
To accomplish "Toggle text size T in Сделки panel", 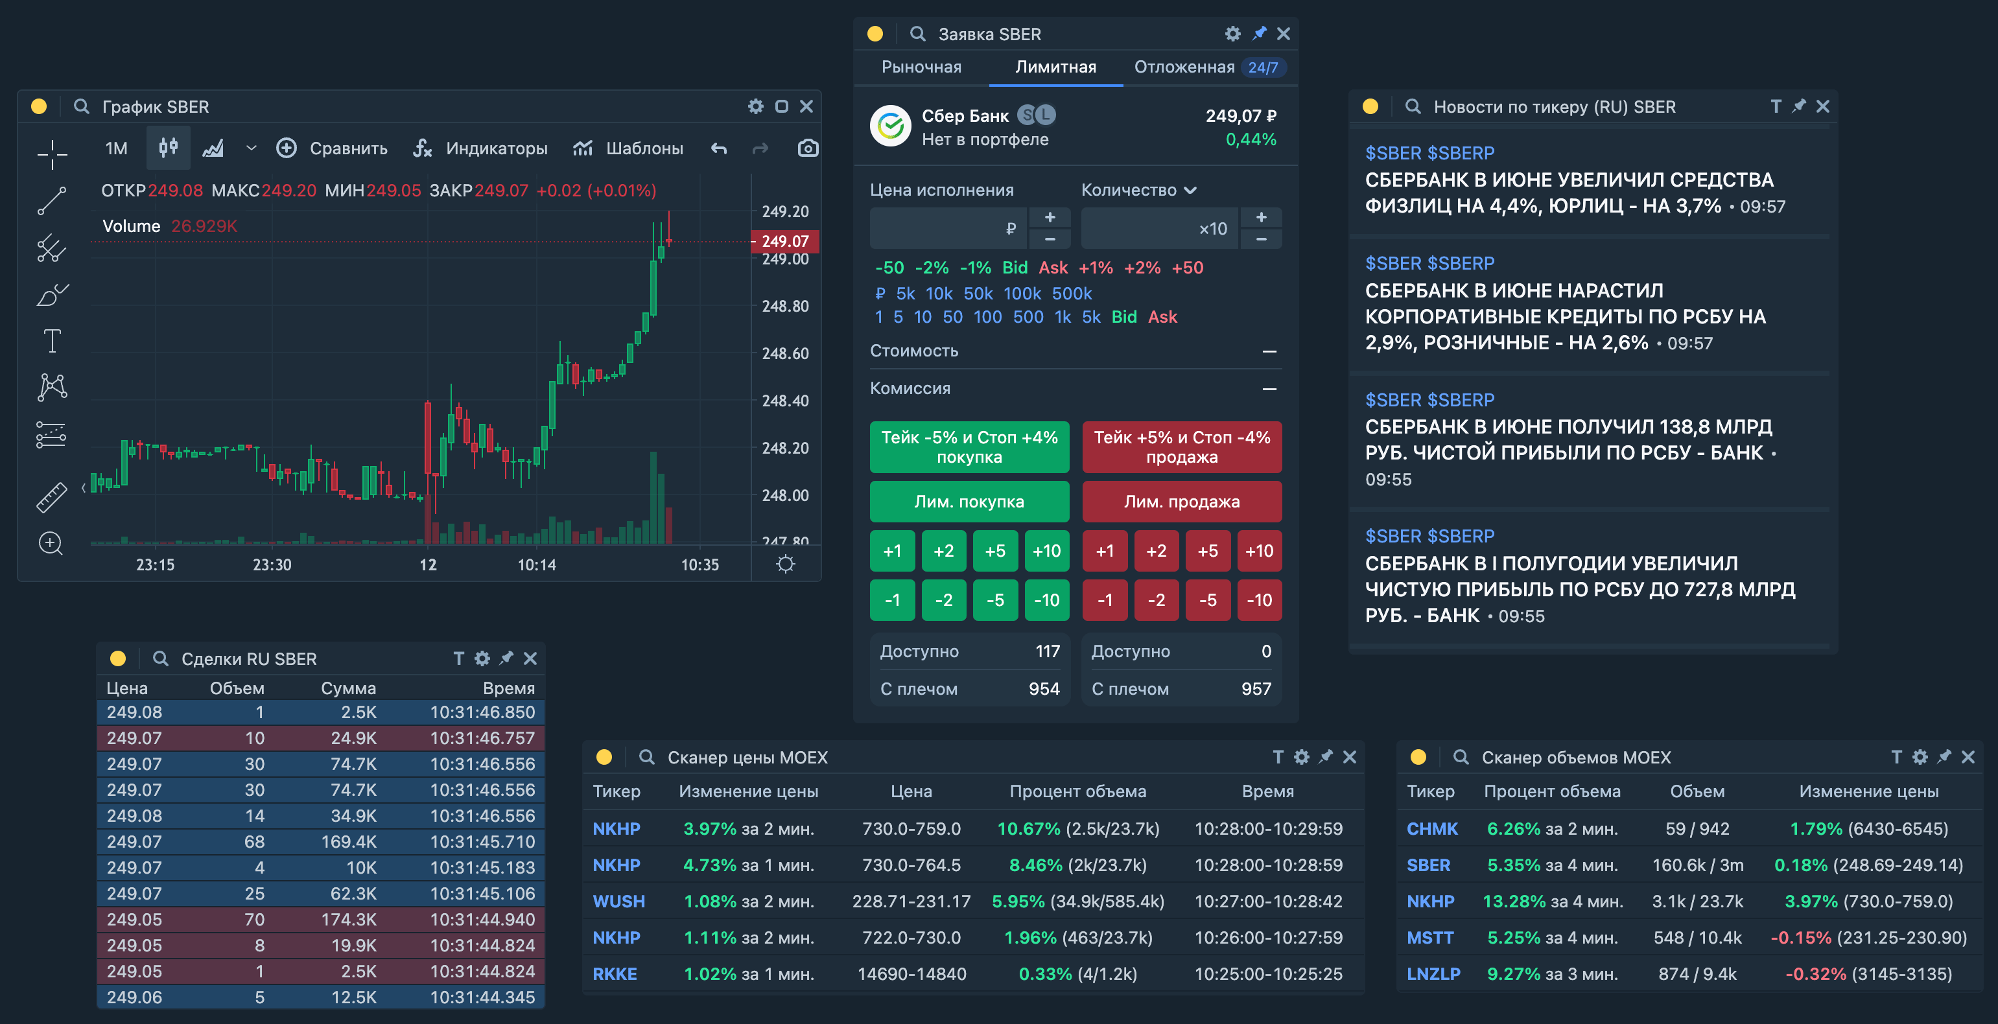I will tap(458, 658).
